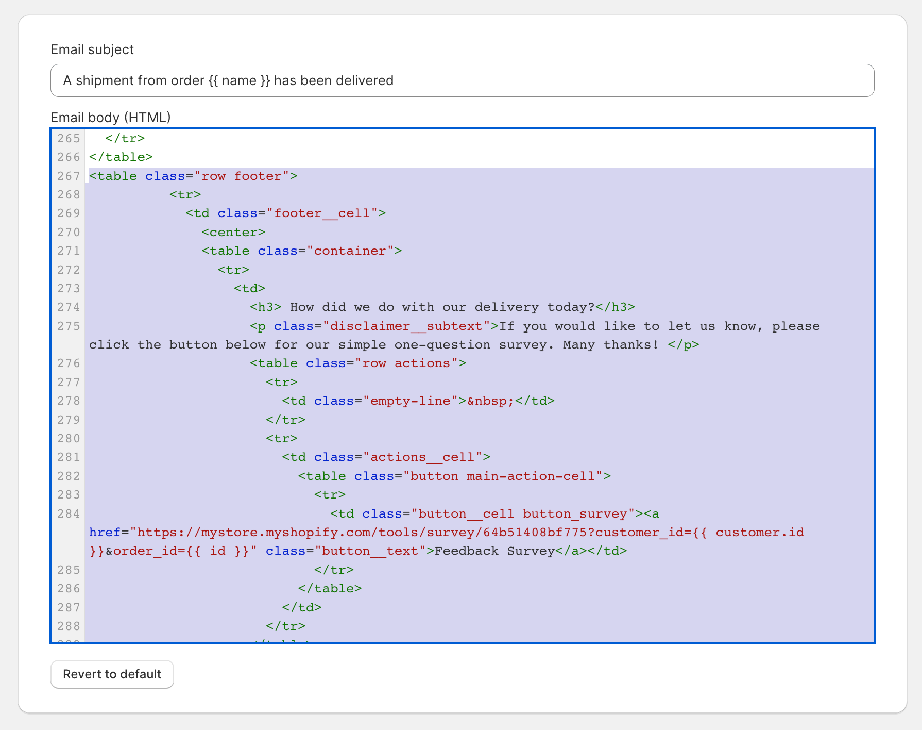Click the closing table tag on line 266
922x730 pixels.
click(x=121, y=157)
